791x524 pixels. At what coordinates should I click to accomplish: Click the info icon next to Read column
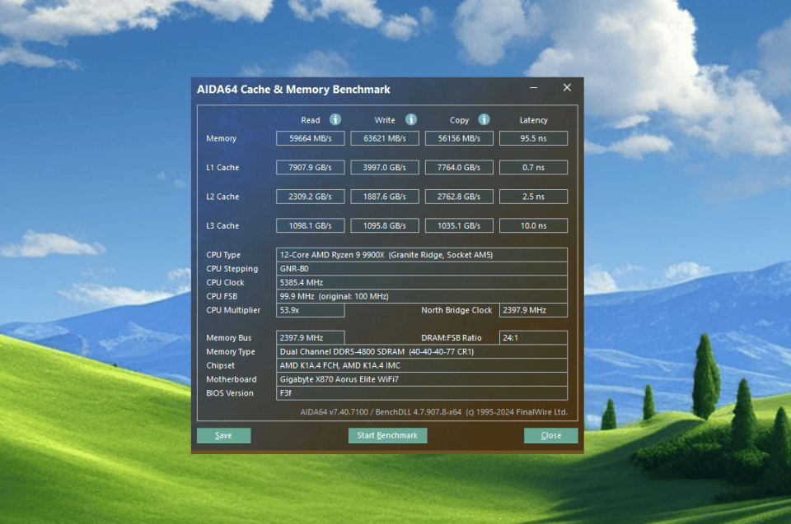tap(335, 119)
